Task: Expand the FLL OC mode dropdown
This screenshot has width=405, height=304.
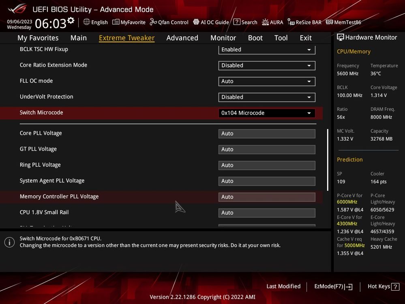Action: click(x=266, y=81)
